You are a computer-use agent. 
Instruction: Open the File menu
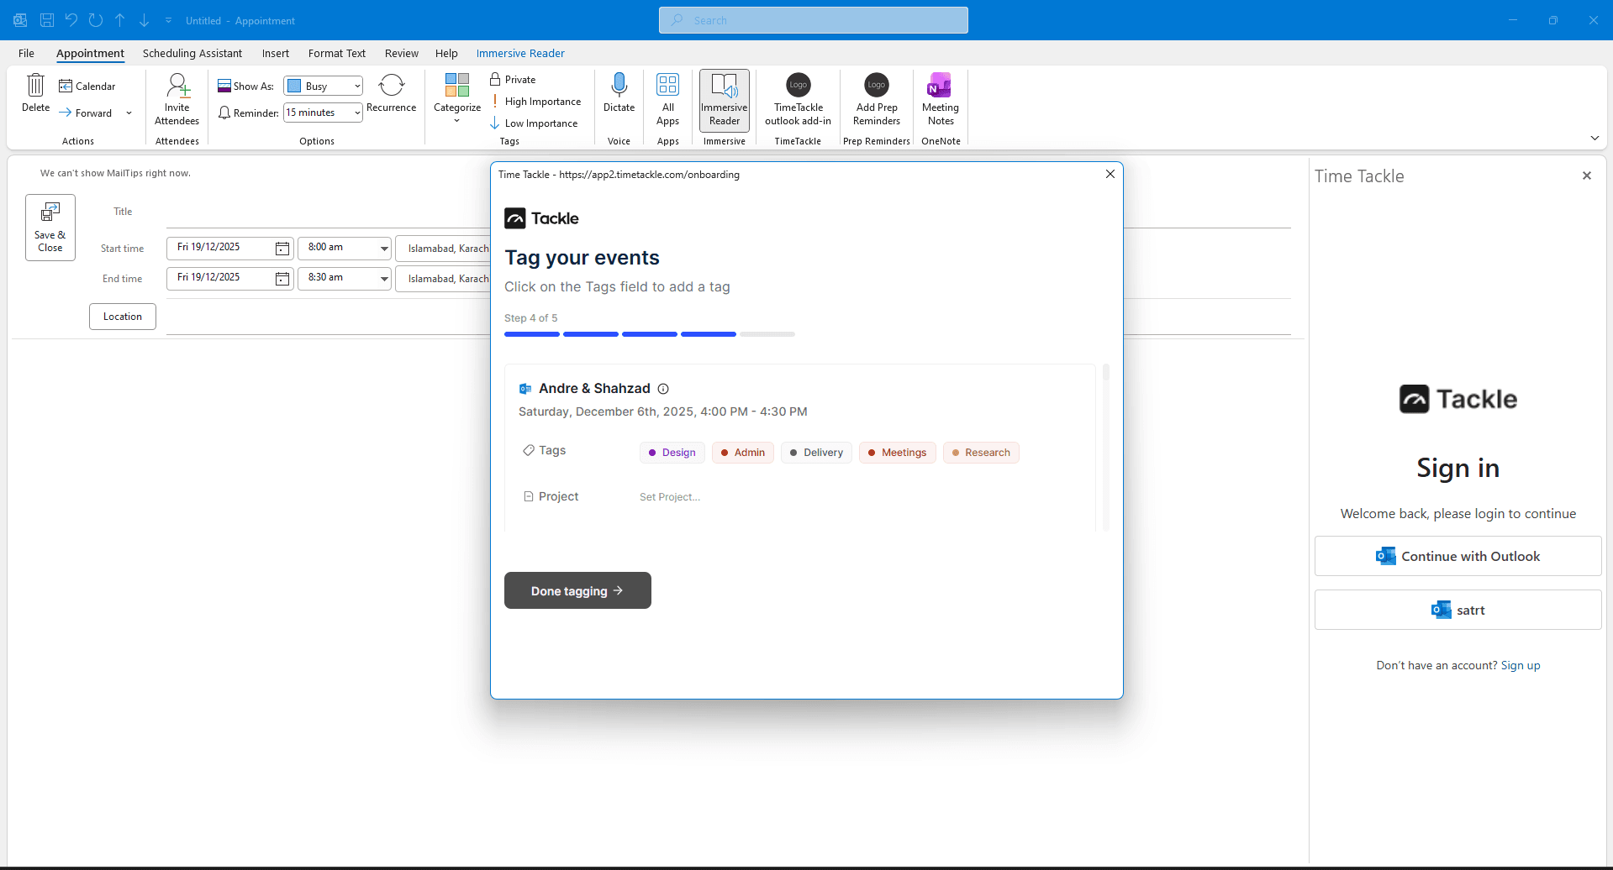(27, 53)
